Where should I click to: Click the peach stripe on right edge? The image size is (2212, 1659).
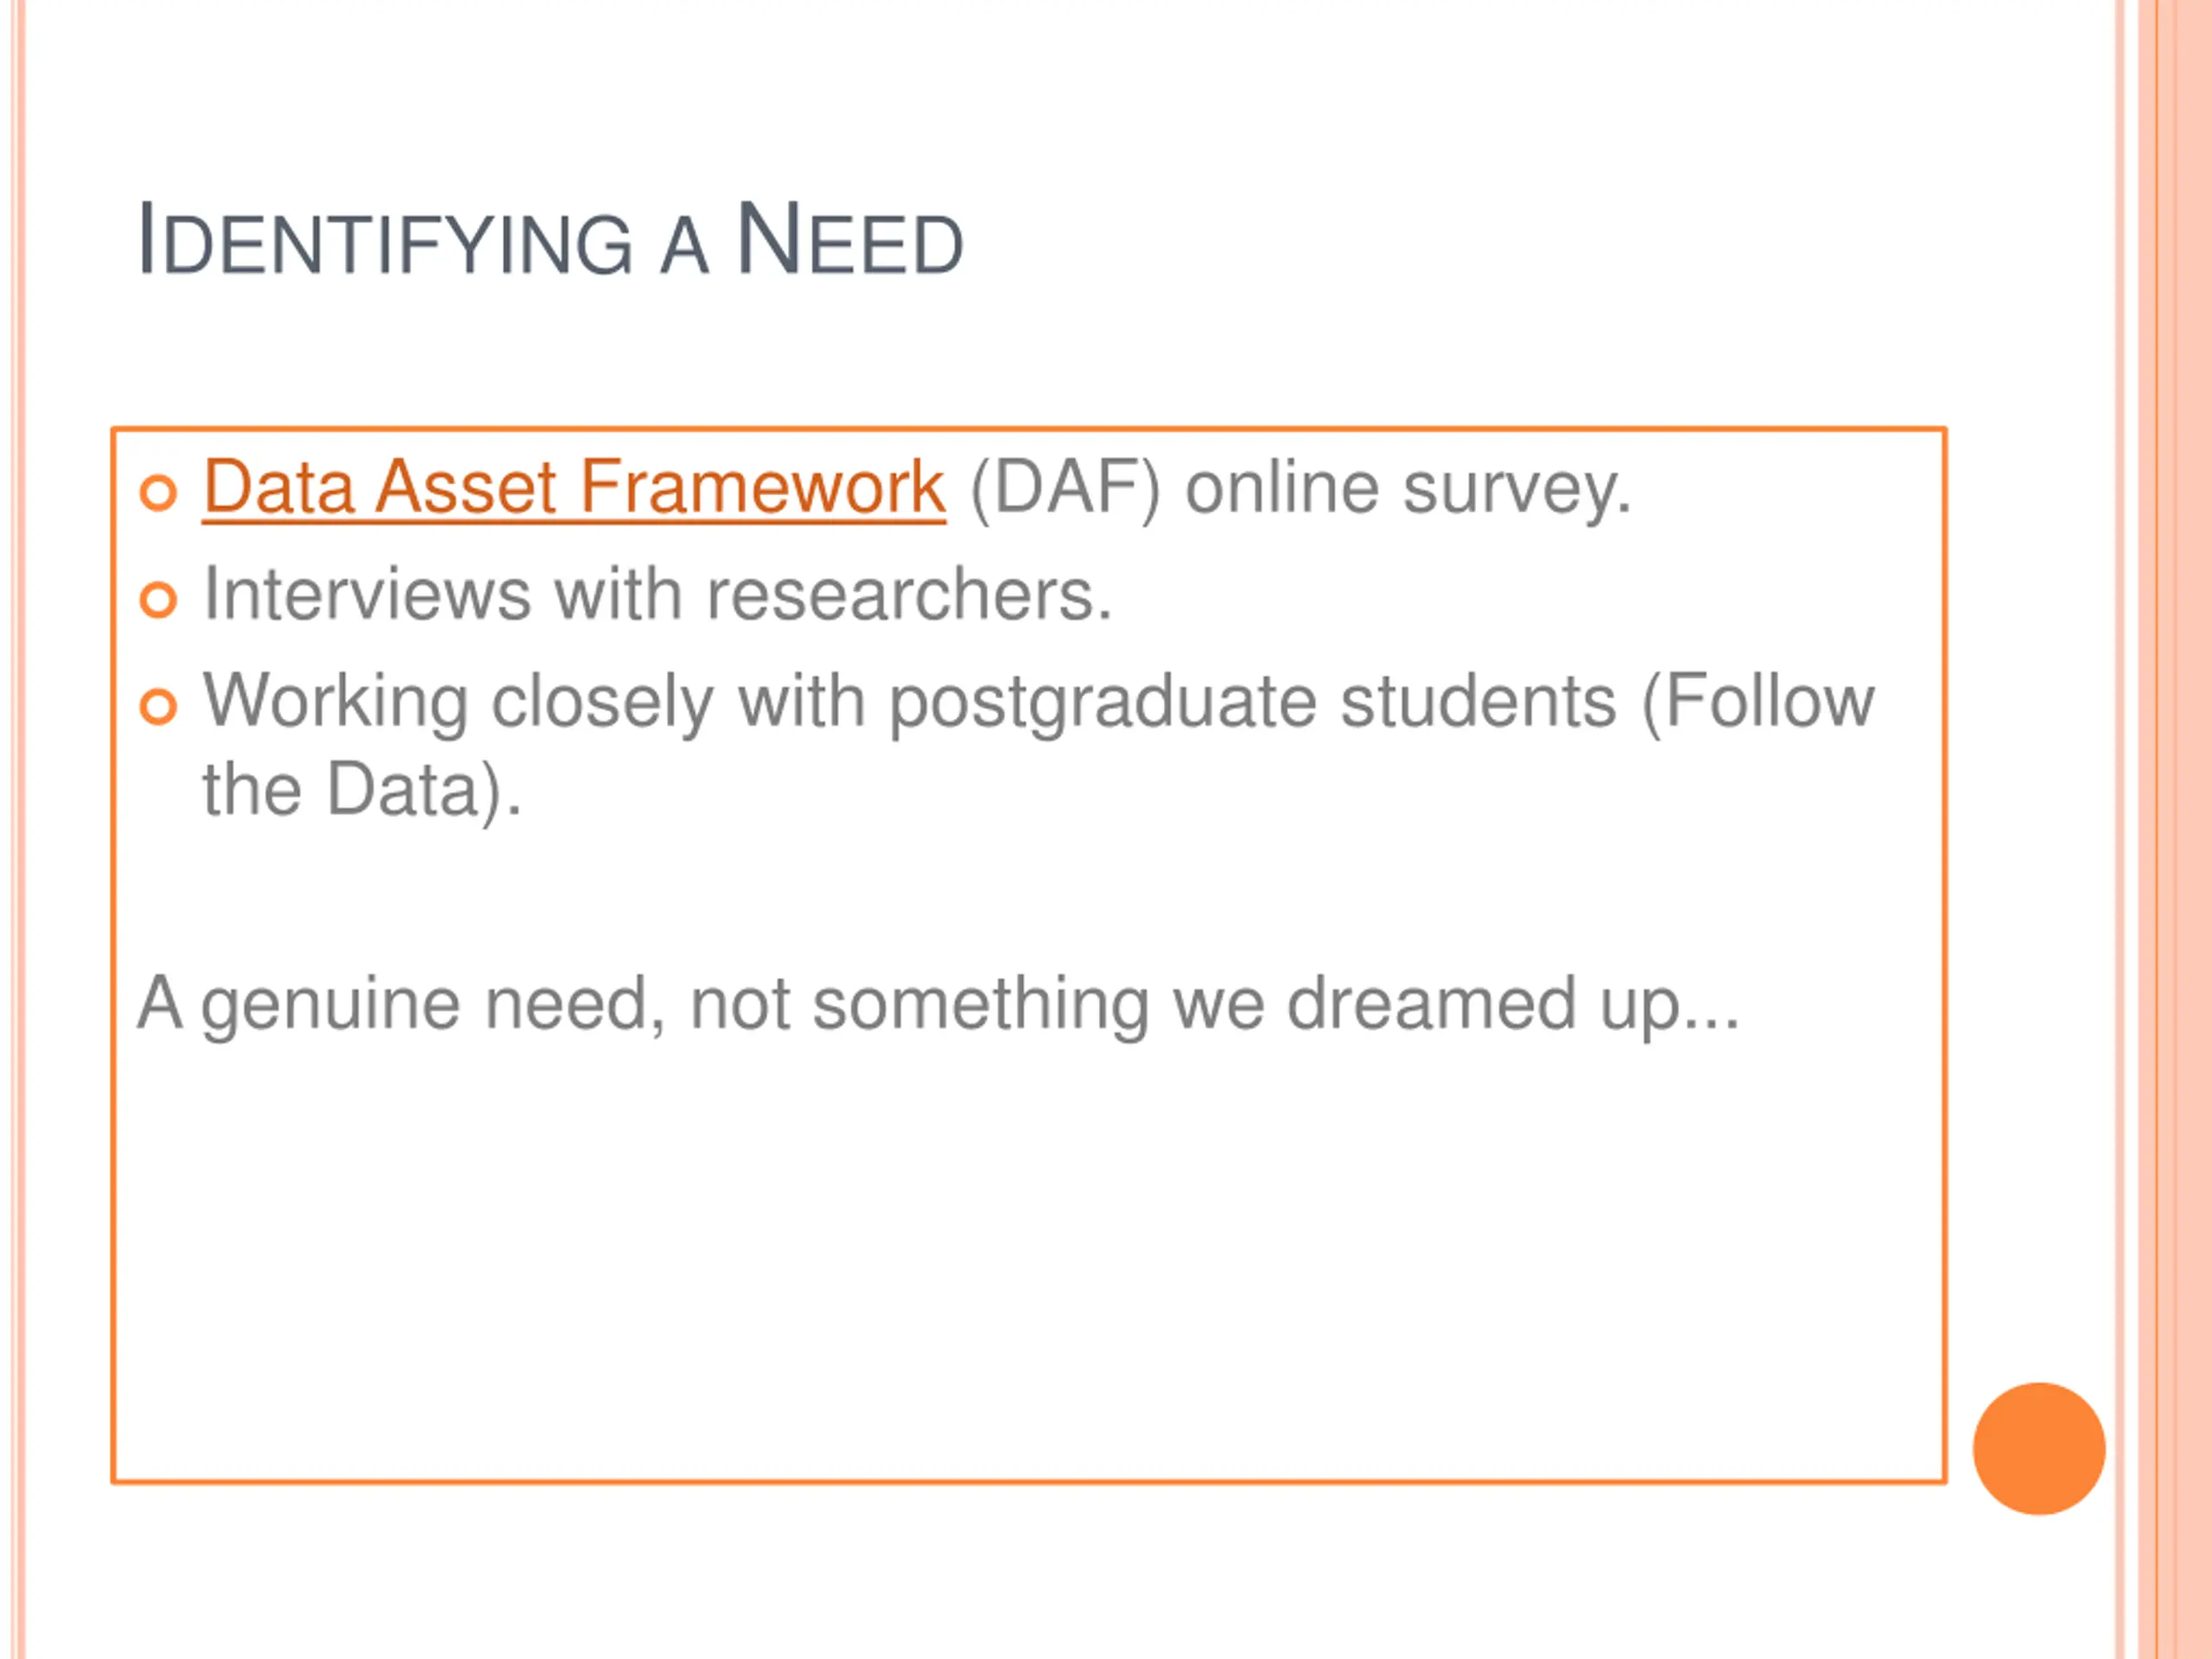[2176, 830]
